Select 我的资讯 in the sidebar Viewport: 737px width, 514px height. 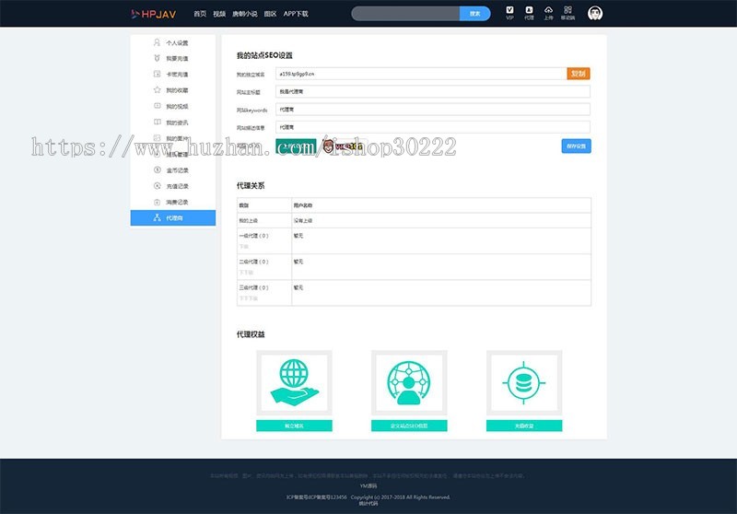coord(173,123)
